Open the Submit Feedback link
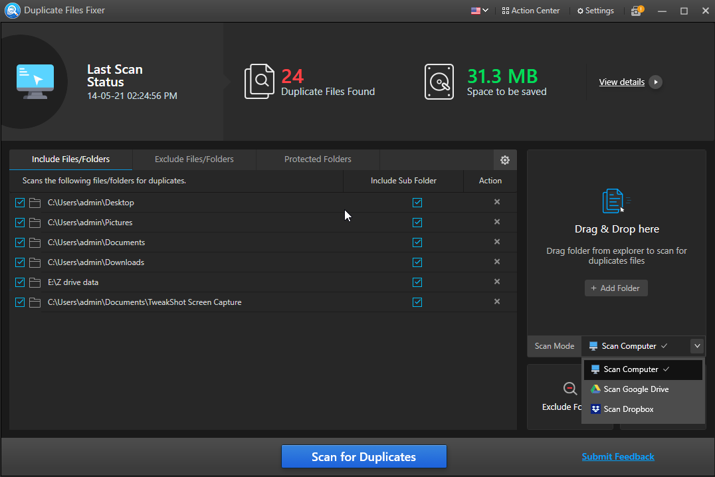This screenshot has width=715, height=477. point(617,456)
